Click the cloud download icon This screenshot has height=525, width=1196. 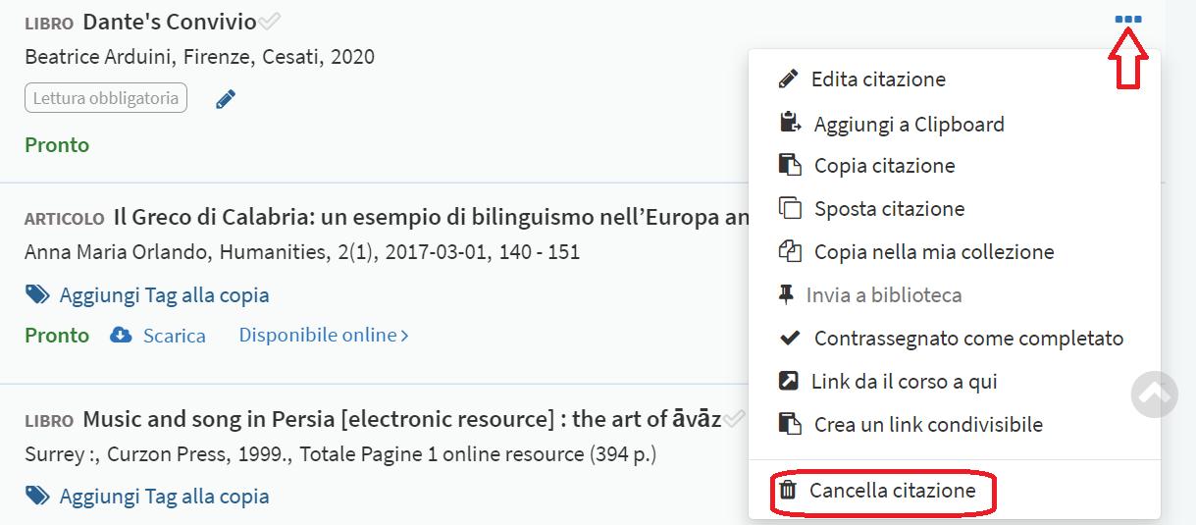click(x=121, y=336)
